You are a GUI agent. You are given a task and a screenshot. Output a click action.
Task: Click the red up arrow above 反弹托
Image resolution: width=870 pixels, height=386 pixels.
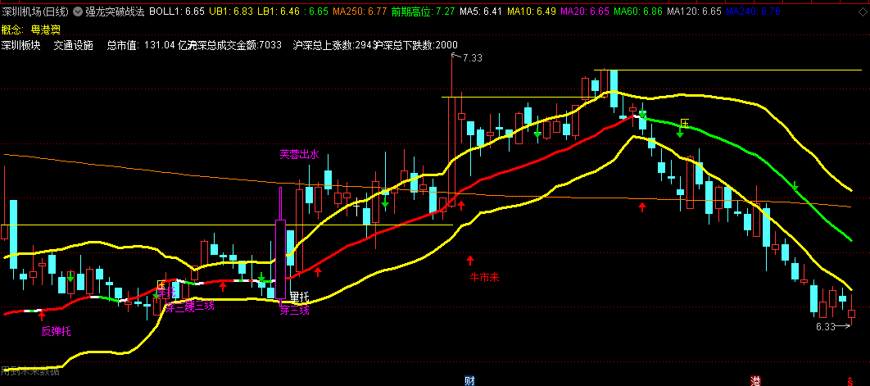42,316
